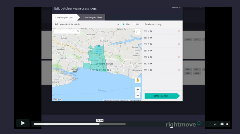This screenshot has width=240, height=134.
Task: Remove SS0 0 from patch summary
Action: [179, 38]
